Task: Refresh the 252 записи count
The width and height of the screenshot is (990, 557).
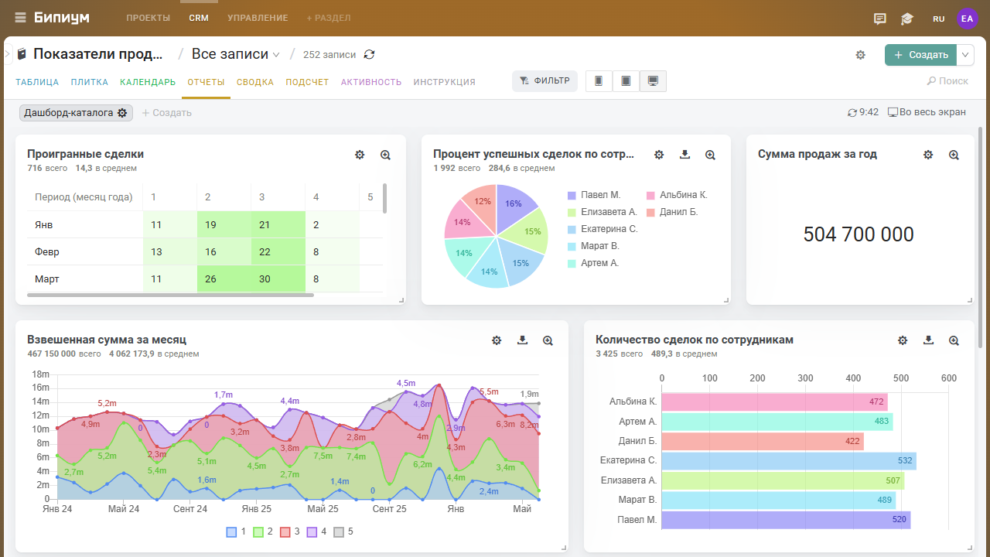Action: point(370,54)
